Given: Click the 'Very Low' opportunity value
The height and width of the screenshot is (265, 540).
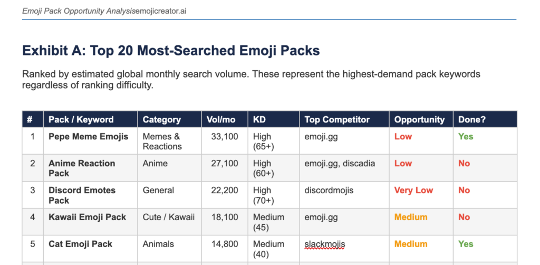Looking at the screenshot, I should click(413, 190).
